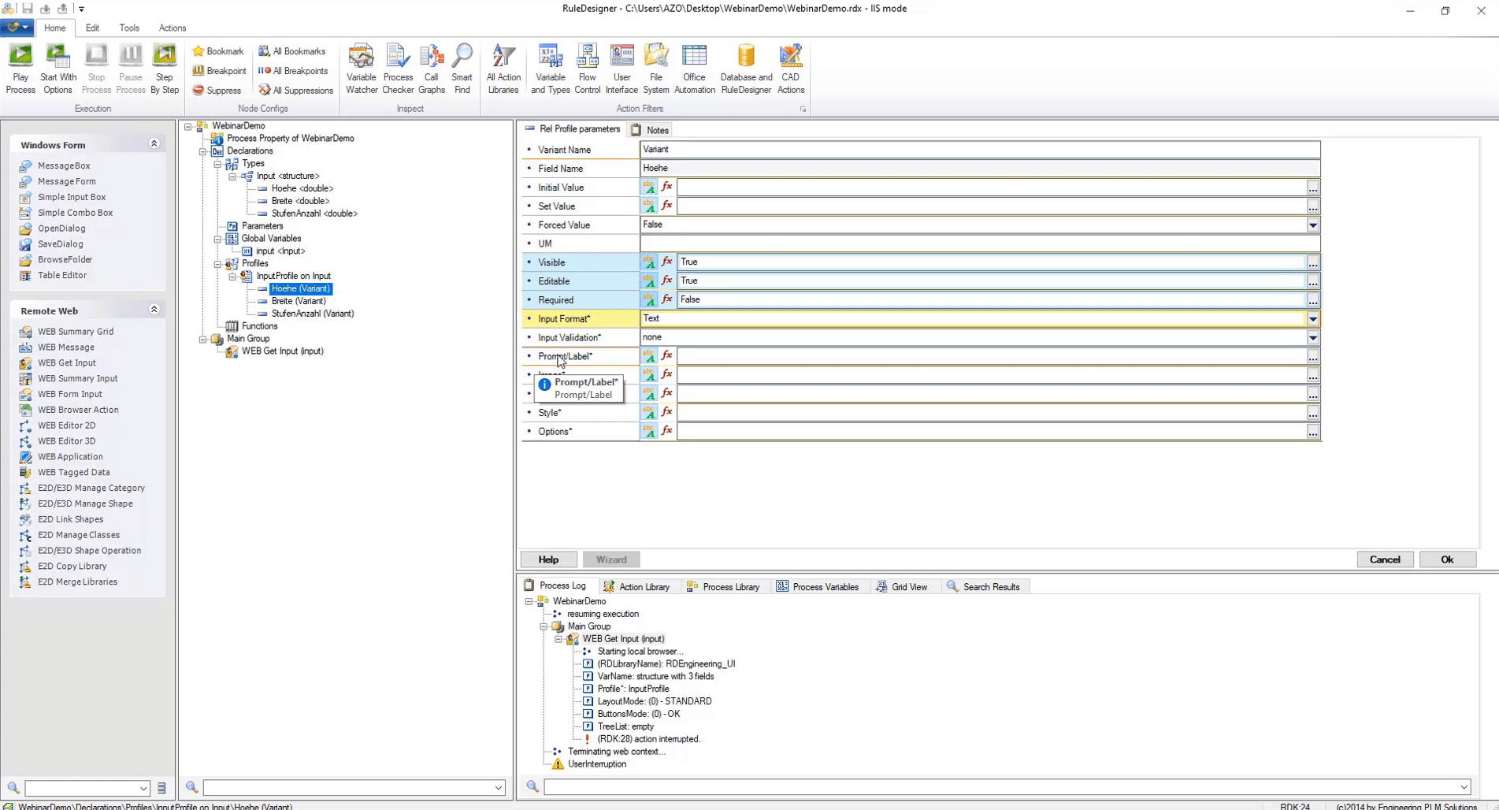
Task: Click the Wizard button
Action: pyautogui.click(x=611, y=559)
